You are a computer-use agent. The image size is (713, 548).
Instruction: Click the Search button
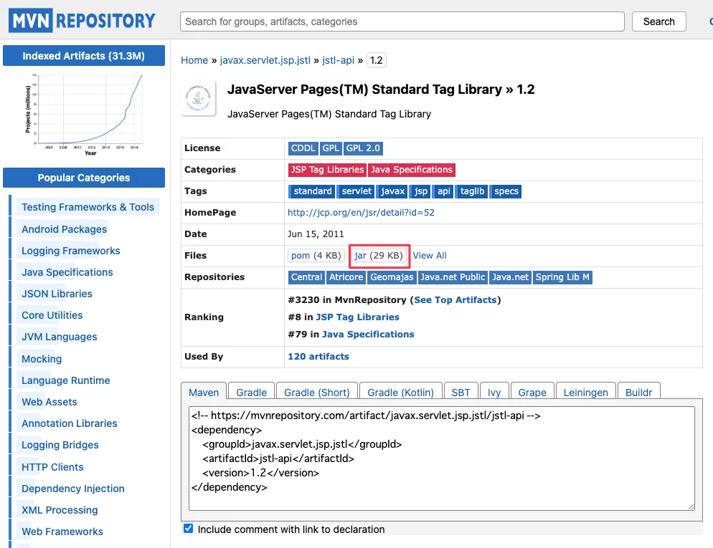point(658,21)
